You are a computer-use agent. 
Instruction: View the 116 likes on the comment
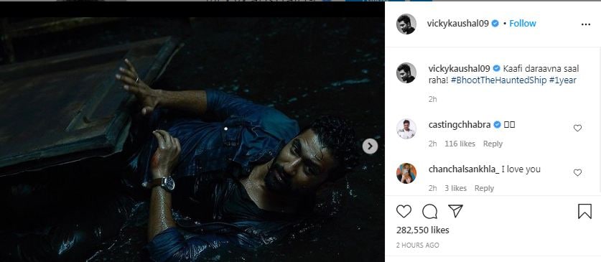coord(460,144)
